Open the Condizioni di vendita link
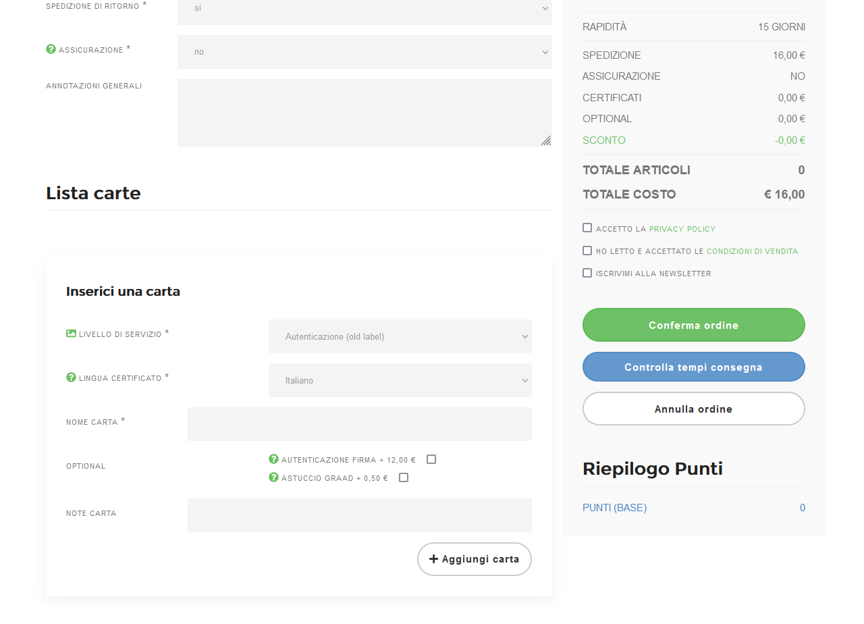The image size is (864, 624). (x=752, y=251)
